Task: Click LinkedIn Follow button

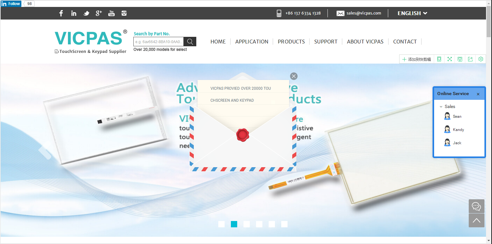Action: 11,4
